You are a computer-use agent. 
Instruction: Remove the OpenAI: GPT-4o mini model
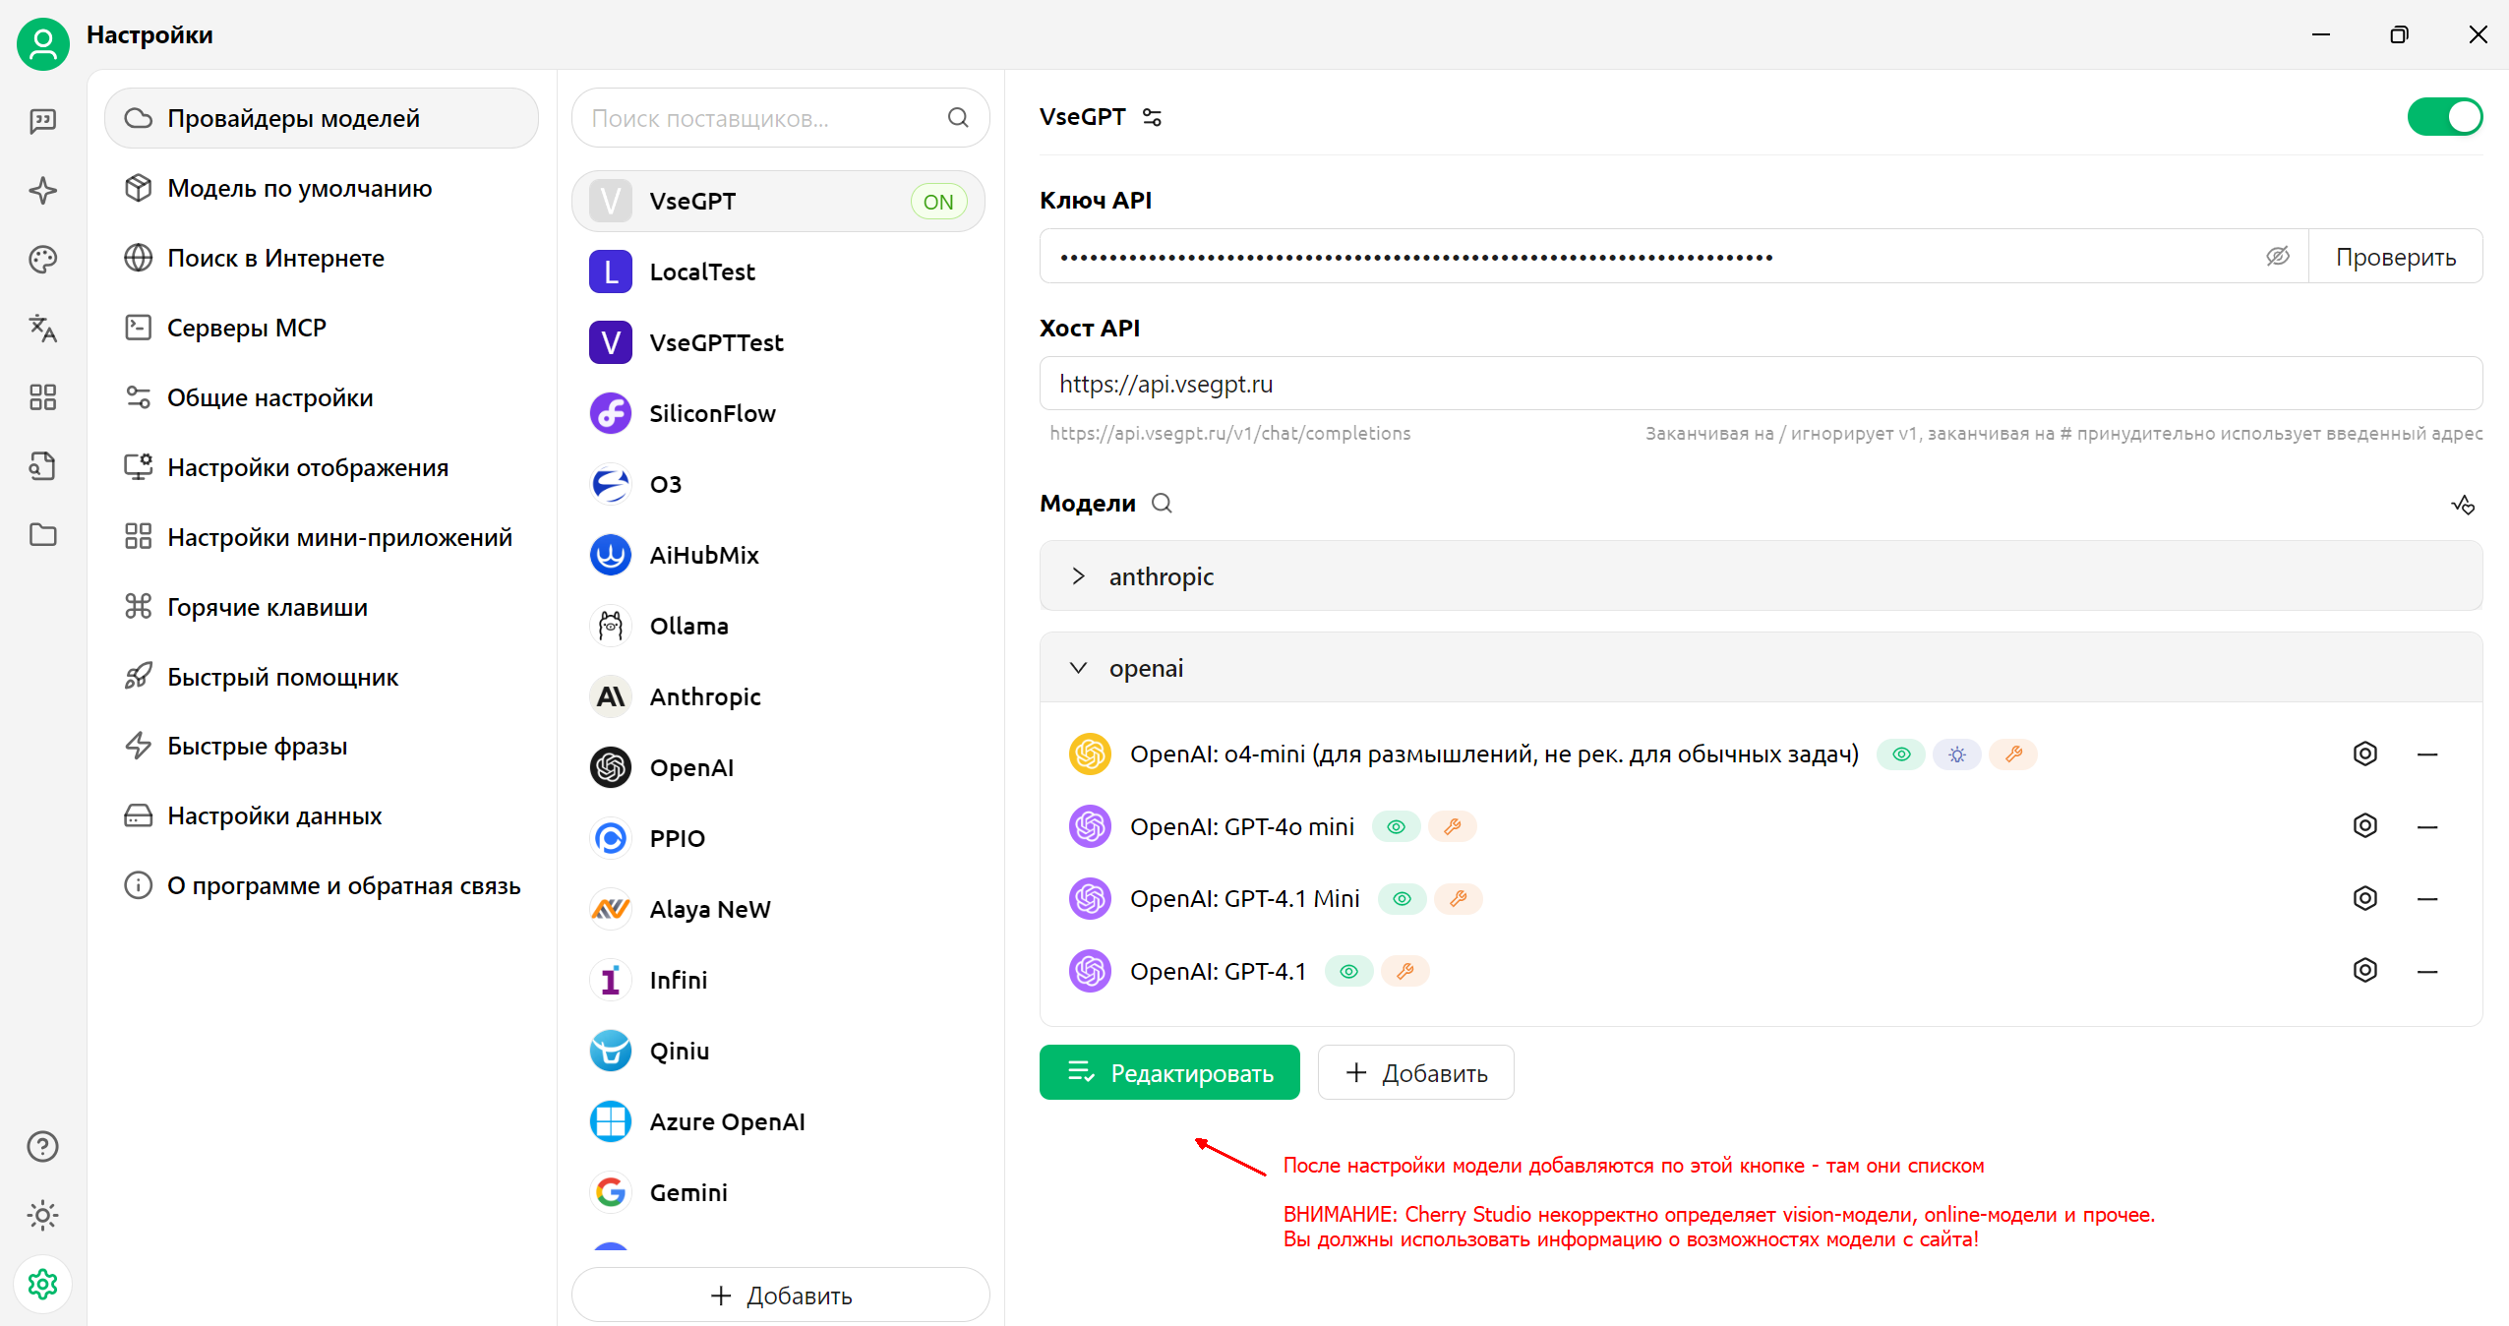[2427, 827]
